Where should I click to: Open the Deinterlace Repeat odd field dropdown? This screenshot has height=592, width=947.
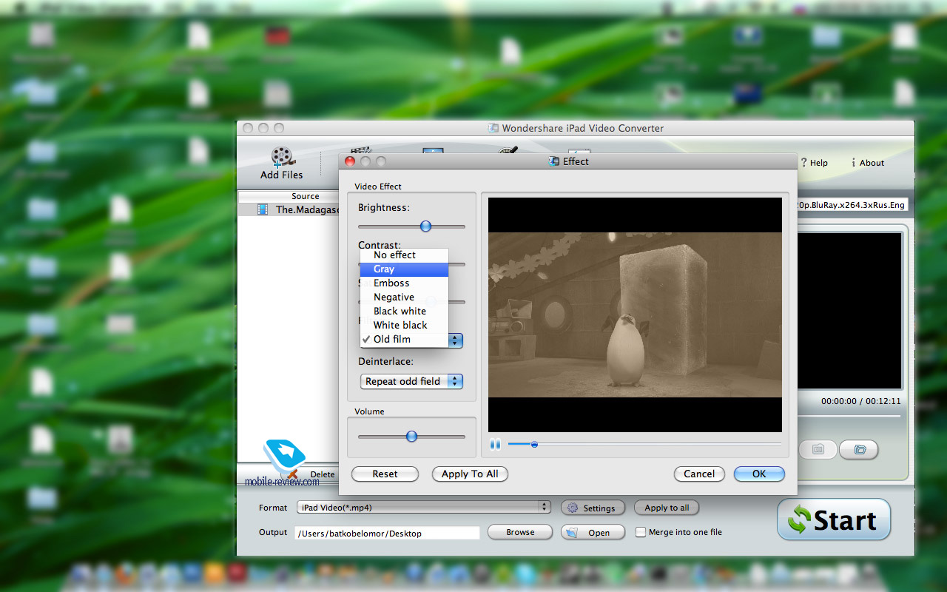tap(411, 381)
